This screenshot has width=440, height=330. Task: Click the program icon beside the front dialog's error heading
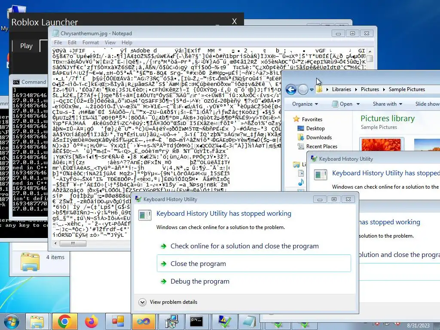click(145, 215)
